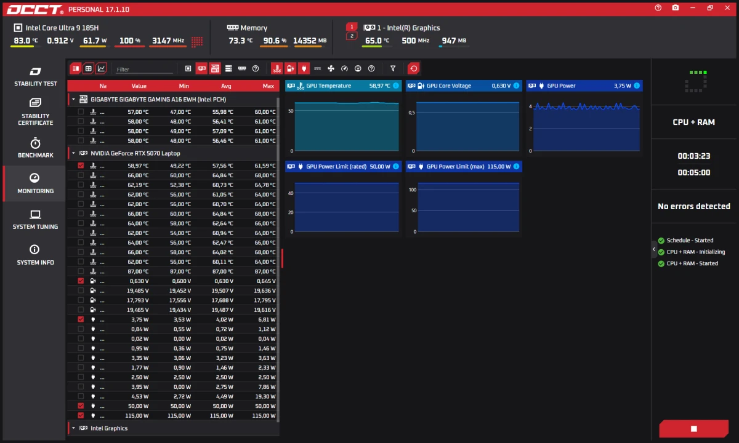Open help from the title bar question mark
This screenshot has height=443, width=739.
click(658, 8)
